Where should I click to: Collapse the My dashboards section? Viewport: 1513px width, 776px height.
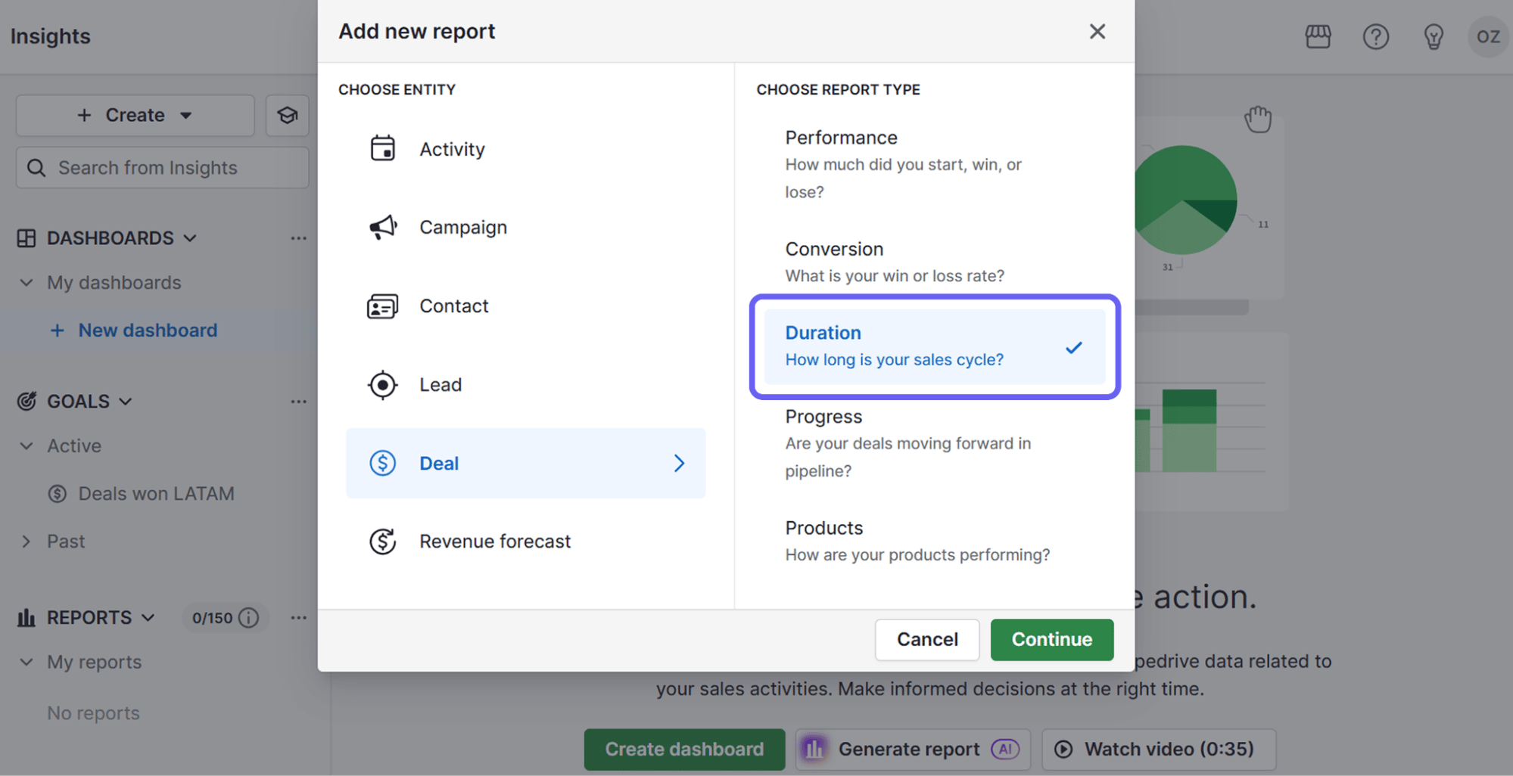click(x=26, y=283)
